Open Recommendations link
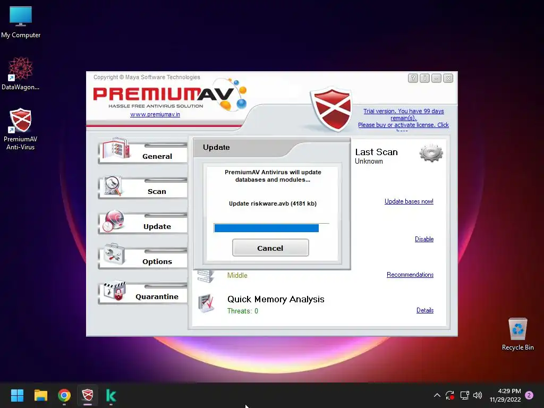Image resolution: width=544 pixels, height=408 pixels. click(410, 275)
